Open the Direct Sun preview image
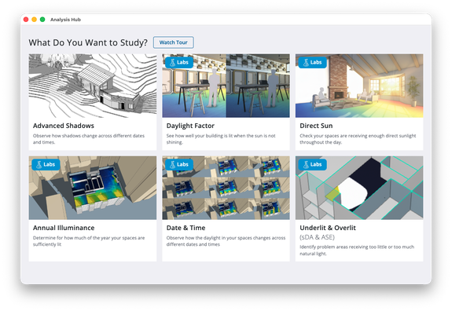Screen dimensions: 452x311 point(359,86)
